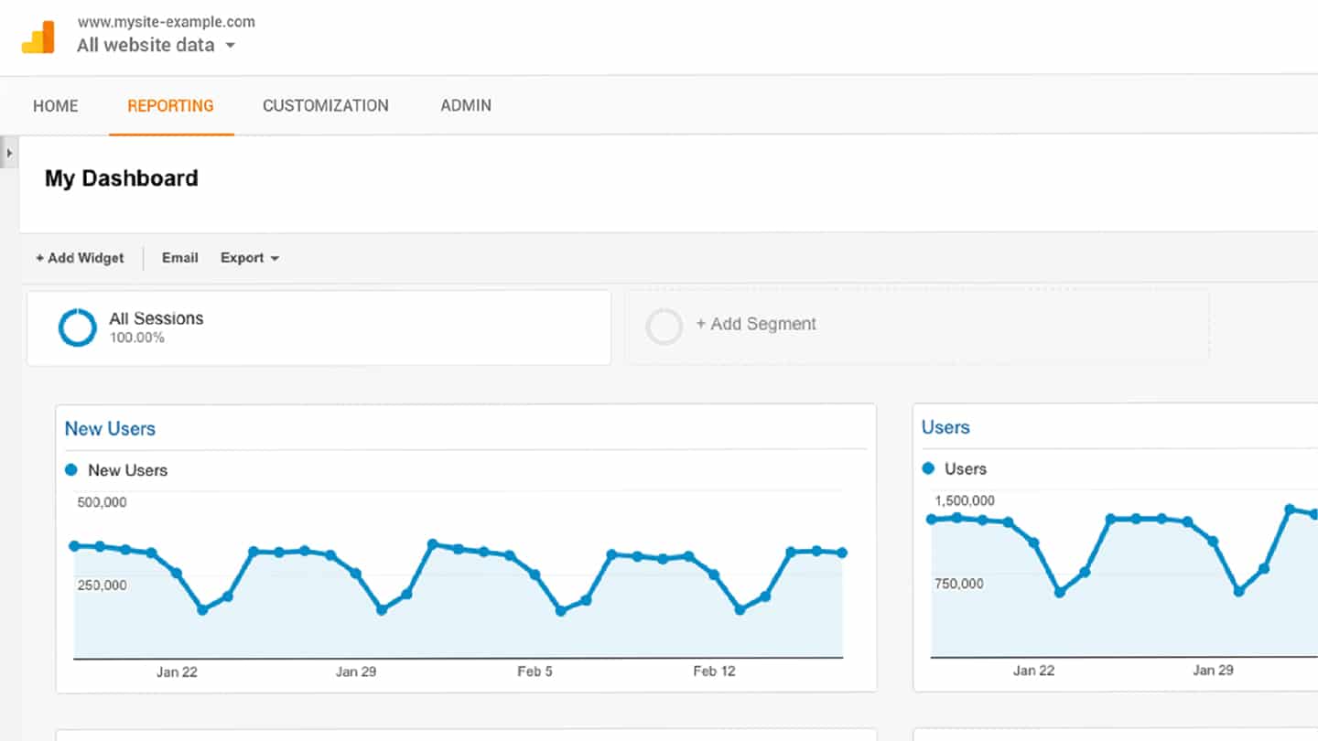Click the Users legend dot
1318x741 pixels.
coord(928,468)
